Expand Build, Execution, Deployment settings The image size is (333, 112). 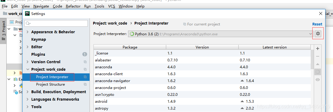tap(28, 92)
